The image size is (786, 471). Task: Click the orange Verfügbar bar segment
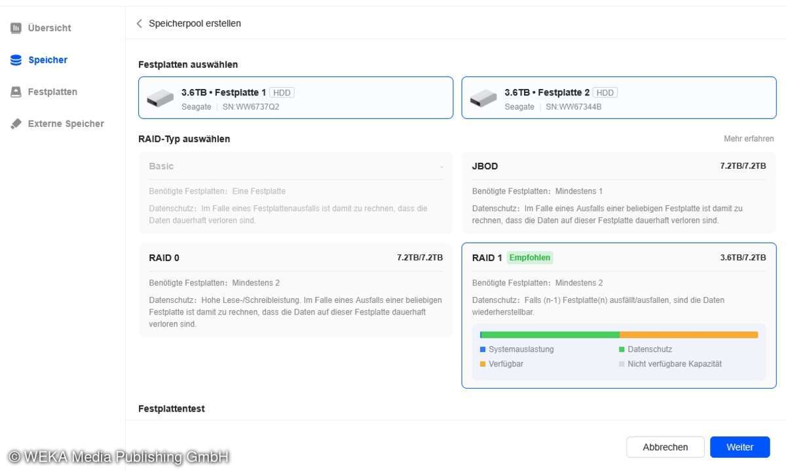tap(688, 335)
